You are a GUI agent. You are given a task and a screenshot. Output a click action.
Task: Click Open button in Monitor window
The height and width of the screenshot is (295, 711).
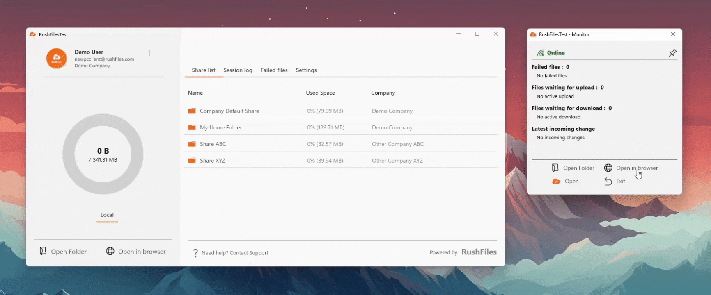click(x=565, y=181)
